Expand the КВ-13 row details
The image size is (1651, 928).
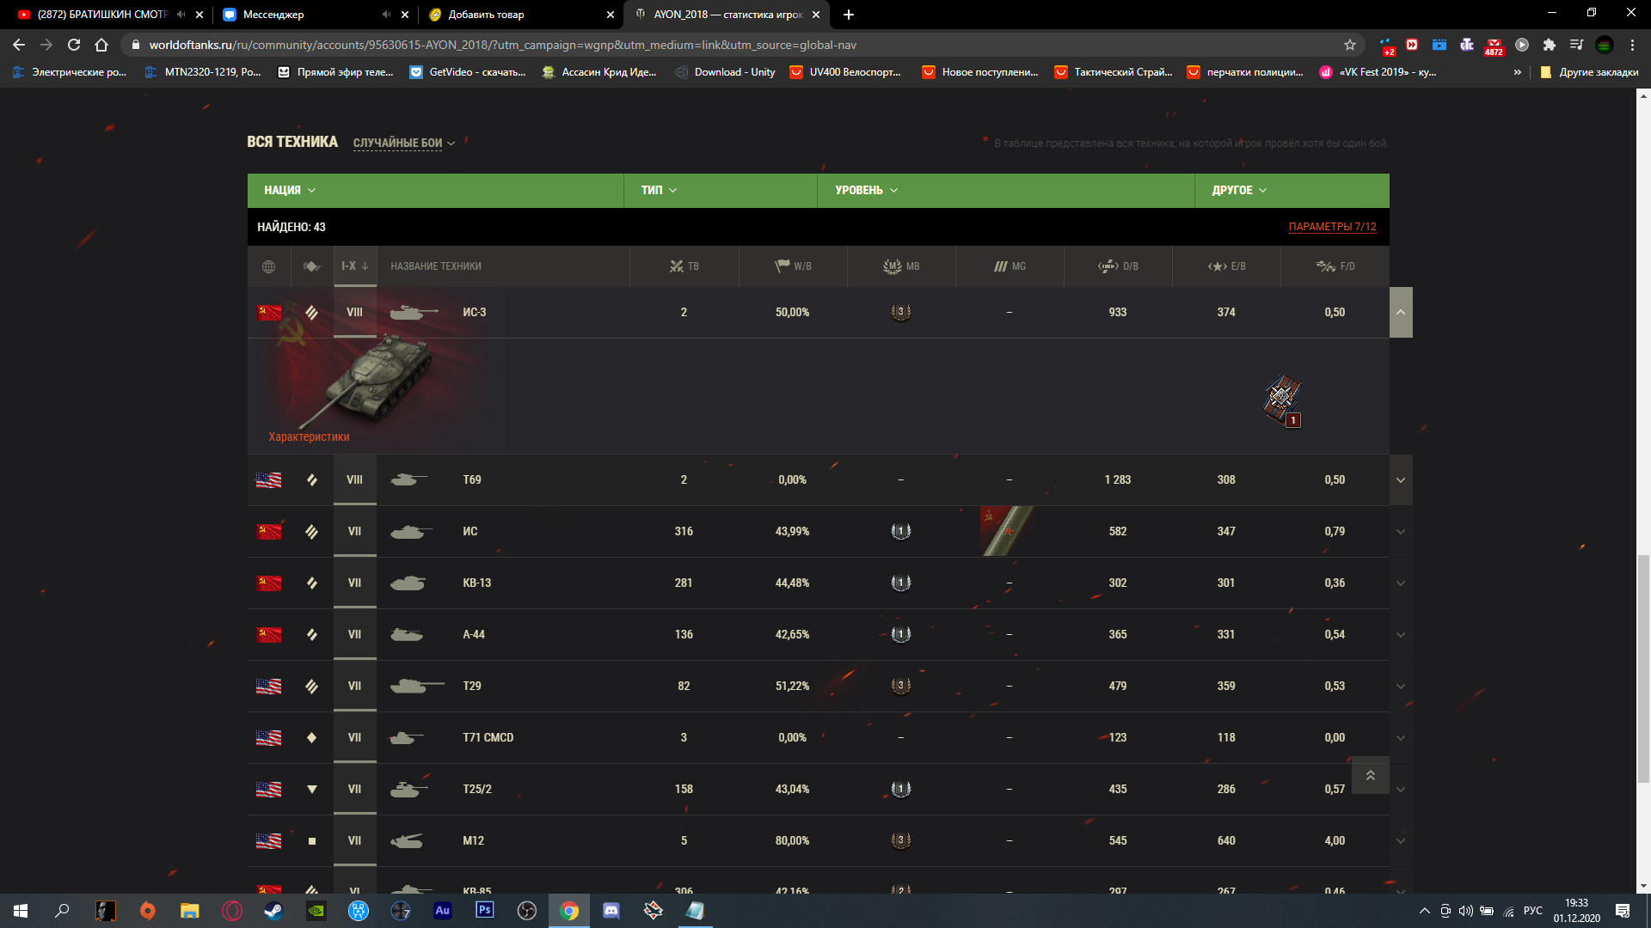tap(1401, 583)
